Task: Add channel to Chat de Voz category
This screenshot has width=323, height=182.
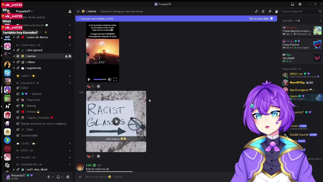Action: click(x=70, y=83)
